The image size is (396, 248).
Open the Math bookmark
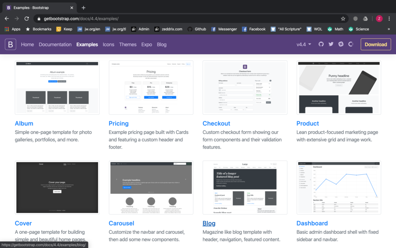click(x=335, y=29)
